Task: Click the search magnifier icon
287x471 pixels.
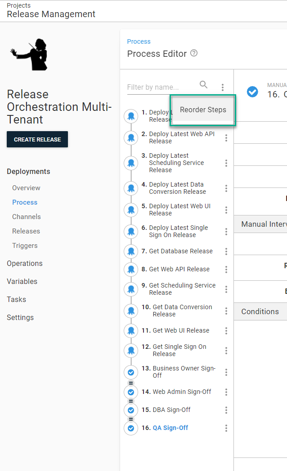Action: point(204,85)
